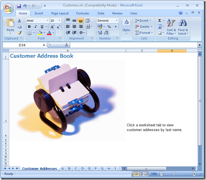
Task: Click the Paste clipboard icon
Action: click(10, 23)
